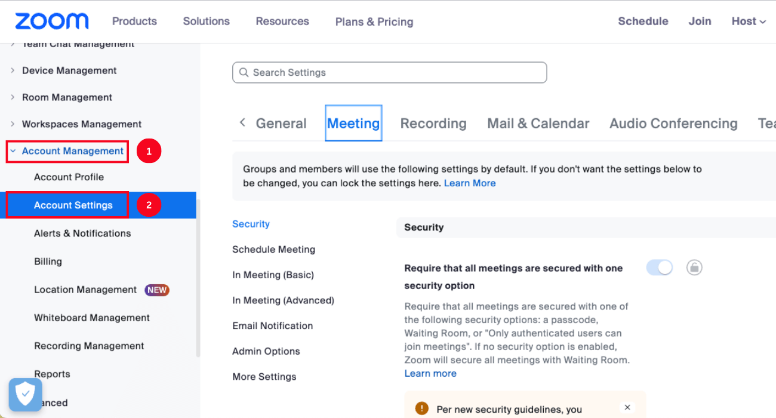
Task: Click into the Search Settings field
Action: [x=389, y=72]
